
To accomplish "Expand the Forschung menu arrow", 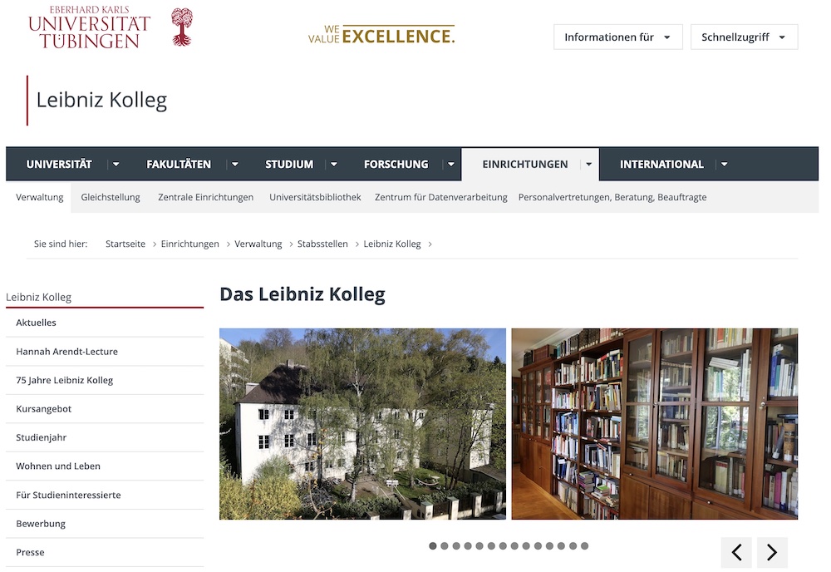I will (x=451, y=165).
